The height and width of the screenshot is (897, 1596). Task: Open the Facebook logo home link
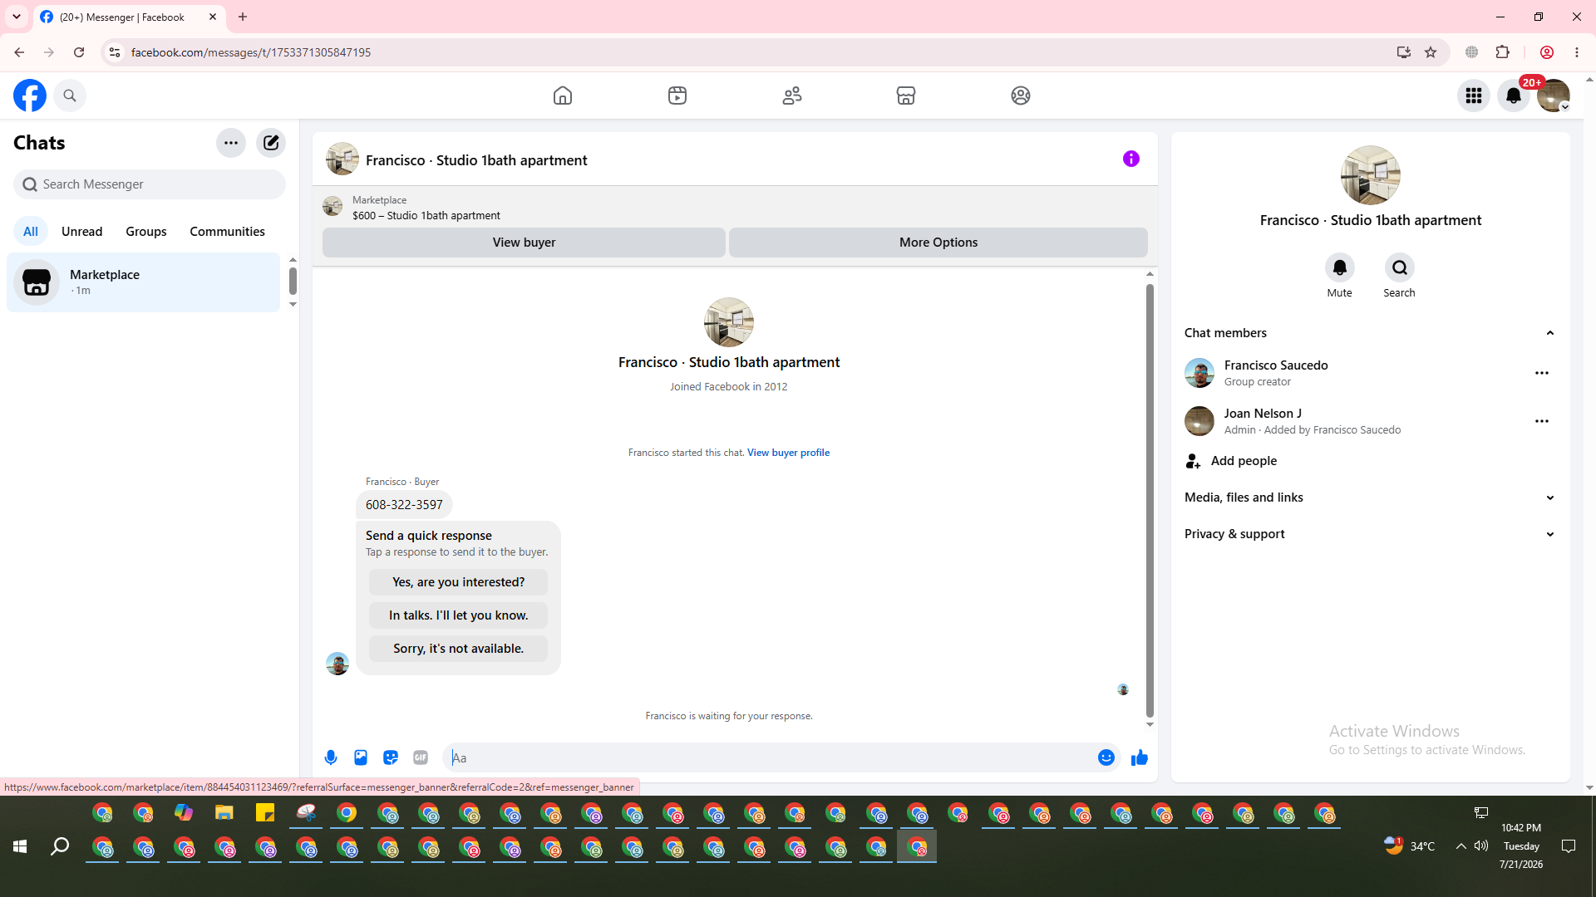(x=30, y=96)
